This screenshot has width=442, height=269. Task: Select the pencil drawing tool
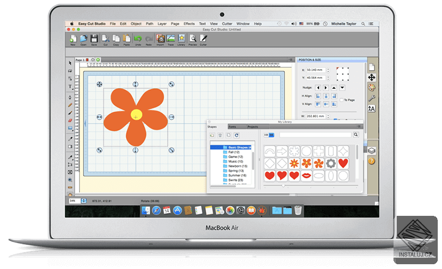click(70, 105)
